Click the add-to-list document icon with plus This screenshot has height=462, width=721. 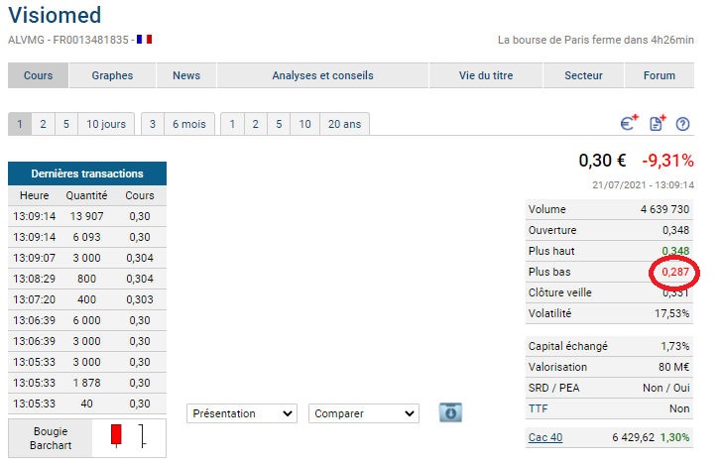pyautogui.click(x=658, y=123)
